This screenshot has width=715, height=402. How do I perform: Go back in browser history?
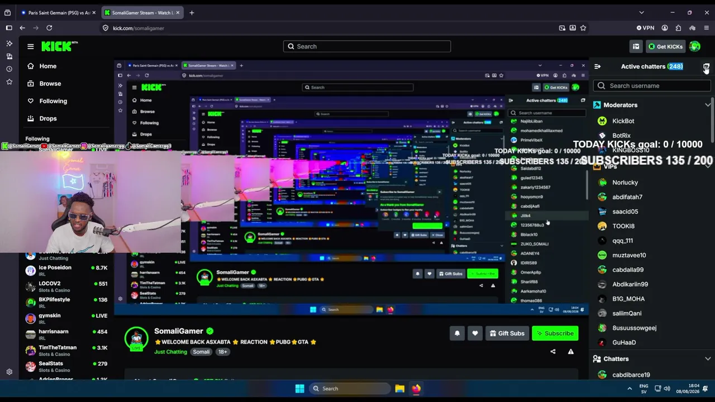pos(22,28)
